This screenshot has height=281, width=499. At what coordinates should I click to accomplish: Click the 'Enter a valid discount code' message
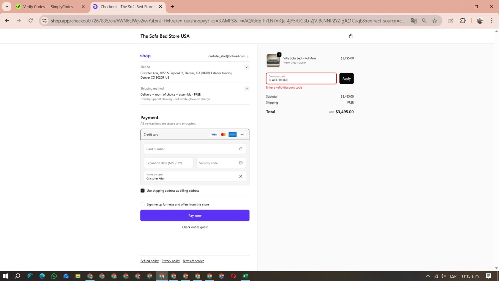coord(284,88)
